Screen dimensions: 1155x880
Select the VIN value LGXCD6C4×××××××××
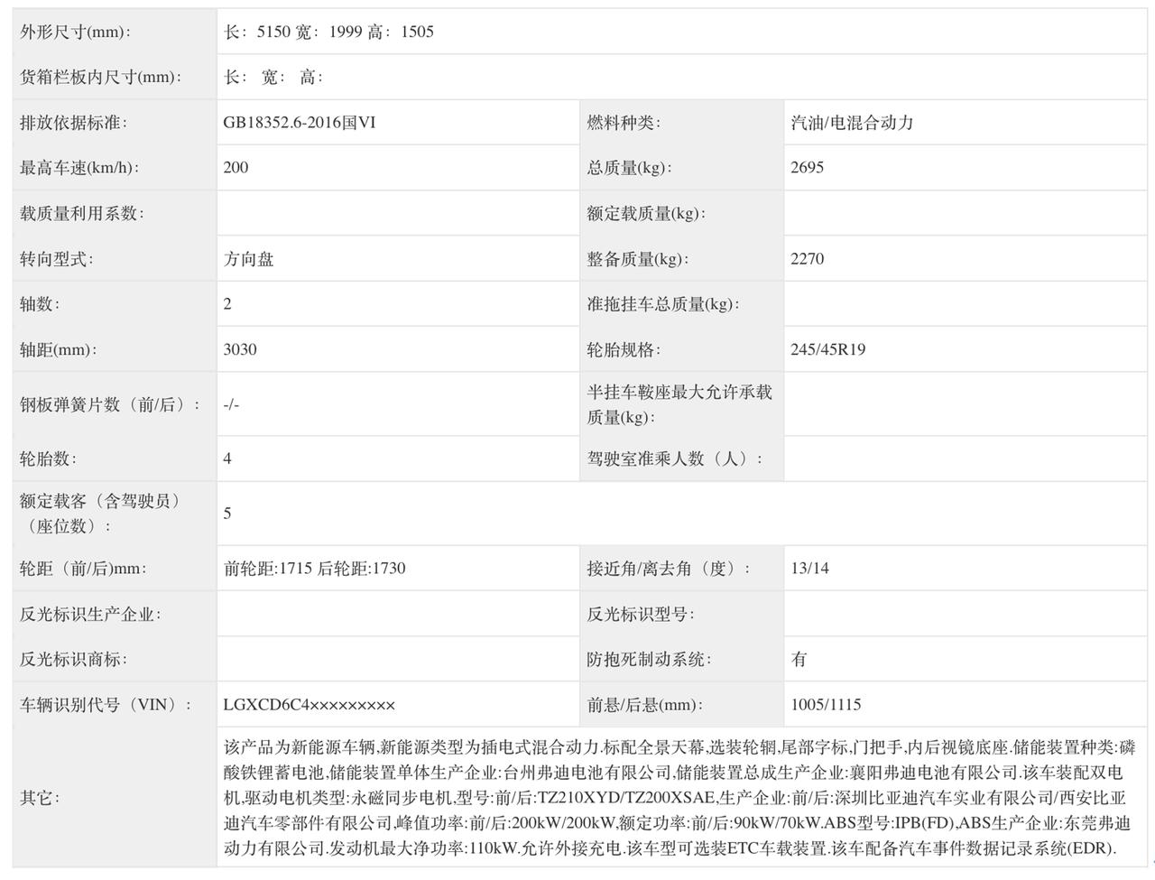310,705
